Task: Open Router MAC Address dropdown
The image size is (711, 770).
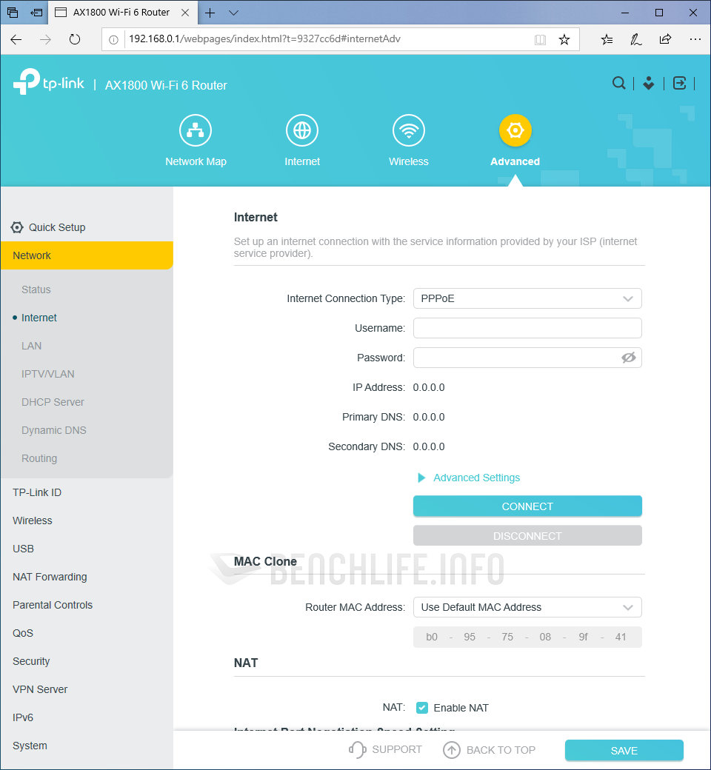Action: [527, 607]
